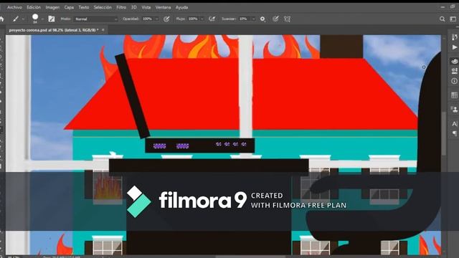The height and width of the screenshot is (258, 459).
Task: Open the Archivo menu
Action: click(x=14, y=7)
